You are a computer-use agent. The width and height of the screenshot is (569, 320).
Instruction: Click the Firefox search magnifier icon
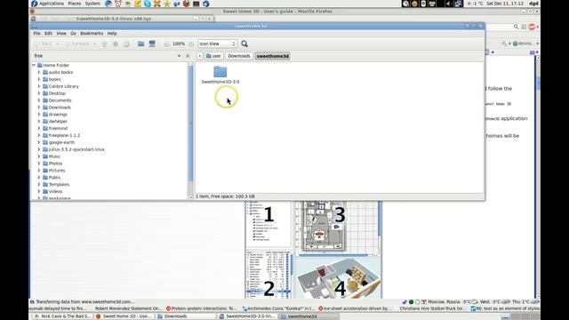tap(516, 27)
